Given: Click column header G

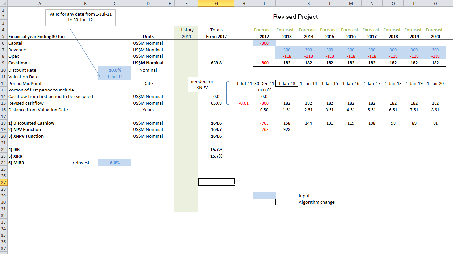Looking at the screenshot, I should coord(216,3).
